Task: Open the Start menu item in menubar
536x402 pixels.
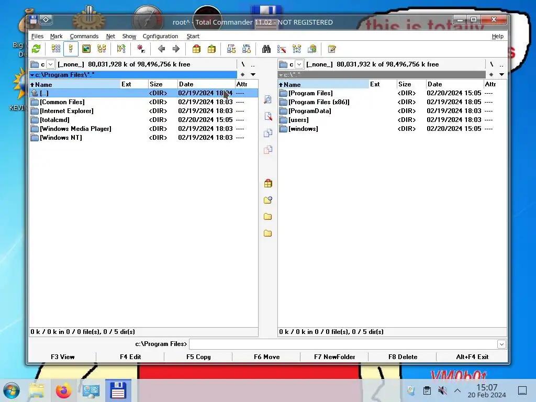Action: pos(193,36)
